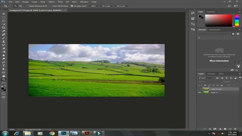Select the Quick Selection tool
The image size is (242, 136).
[x=3, y=24]
